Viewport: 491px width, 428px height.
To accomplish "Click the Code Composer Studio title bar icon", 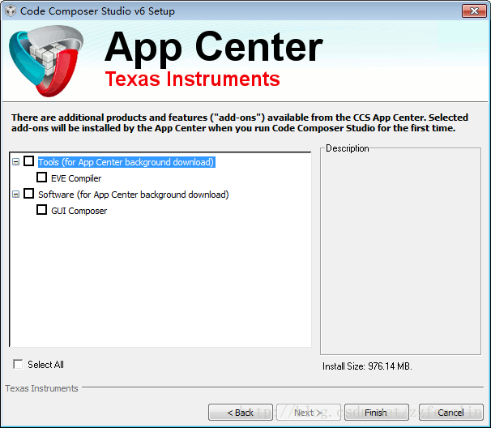I will pos(11,11).
